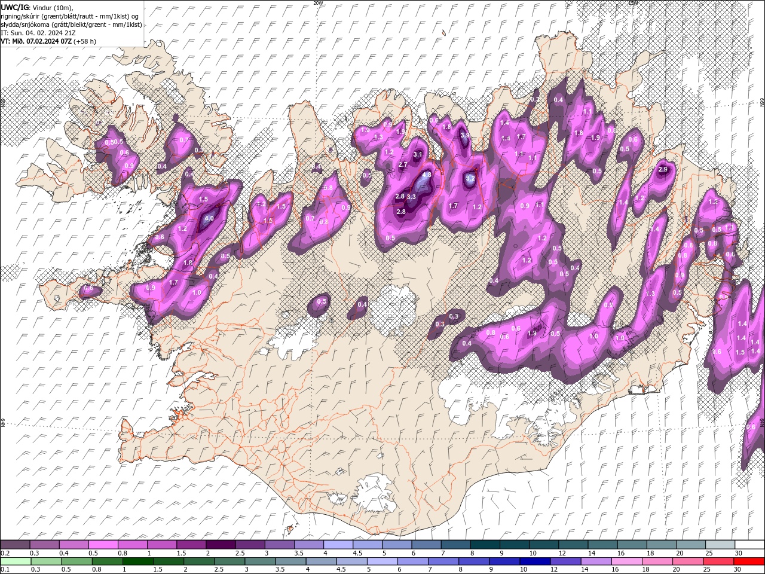Screen dimensions: 765x574
Task: Click the 'slydda/snjókoma' legend description line
Action: coord(72,25)
